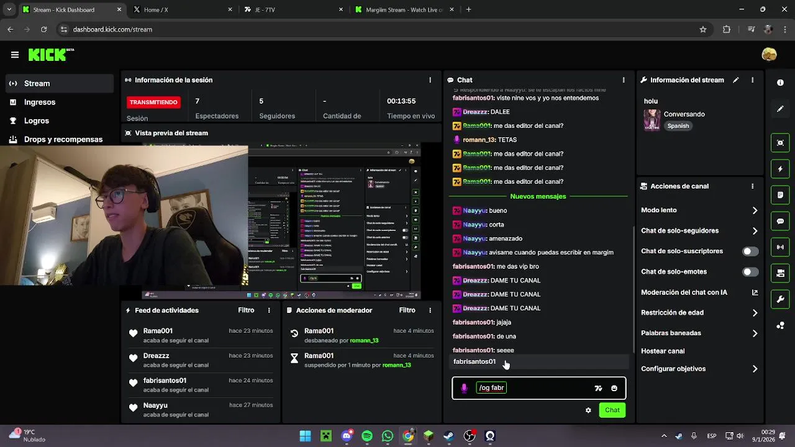This screenshot has height=447, width=795.
Task: Open Acciones de moderador three-dot menu
Action: pyautogui.click(x=430, y=310)
